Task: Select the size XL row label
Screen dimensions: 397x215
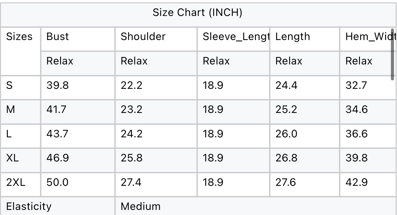Action: pyautogui.click(x=13, y=158)
